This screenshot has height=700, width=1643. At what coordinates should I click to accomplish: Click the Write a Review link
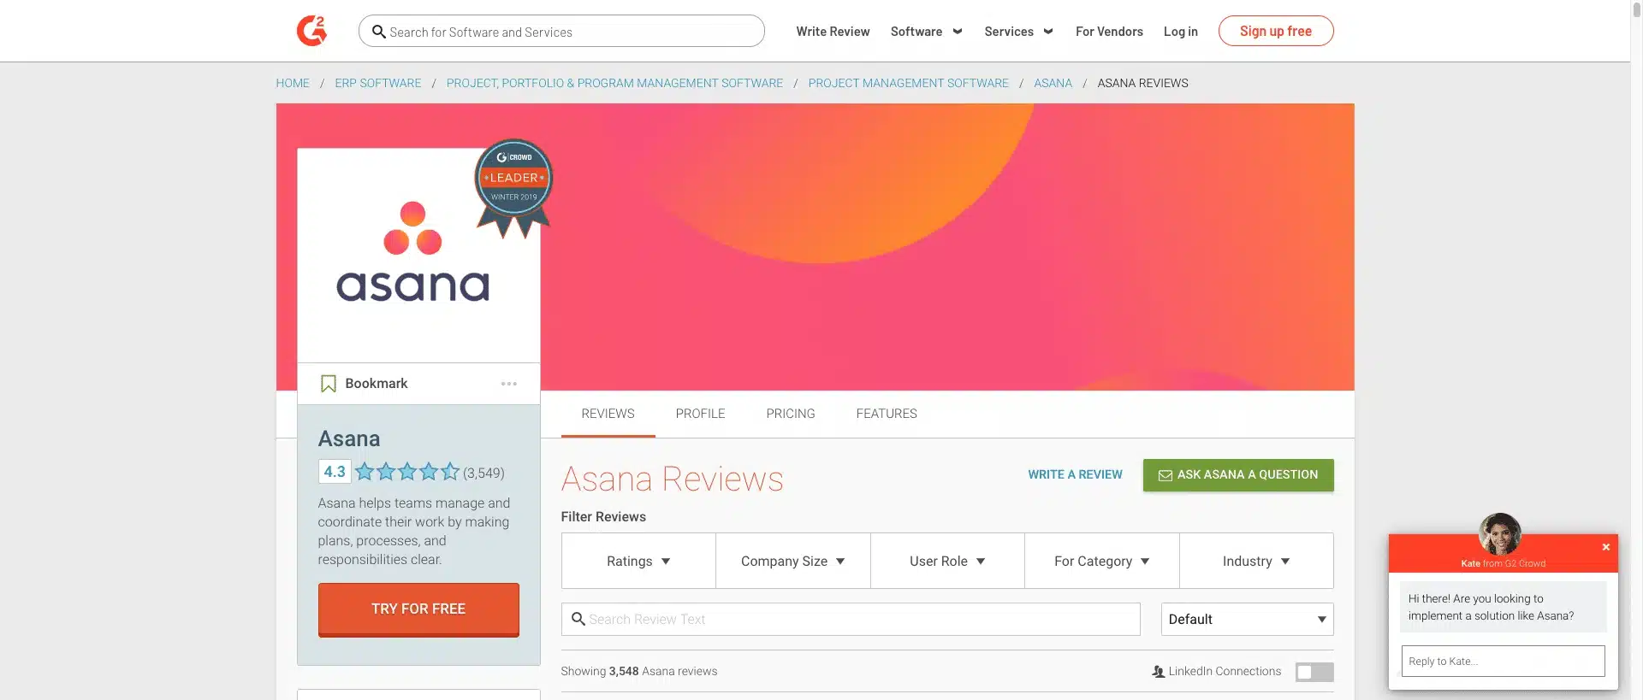[1075, 475]
